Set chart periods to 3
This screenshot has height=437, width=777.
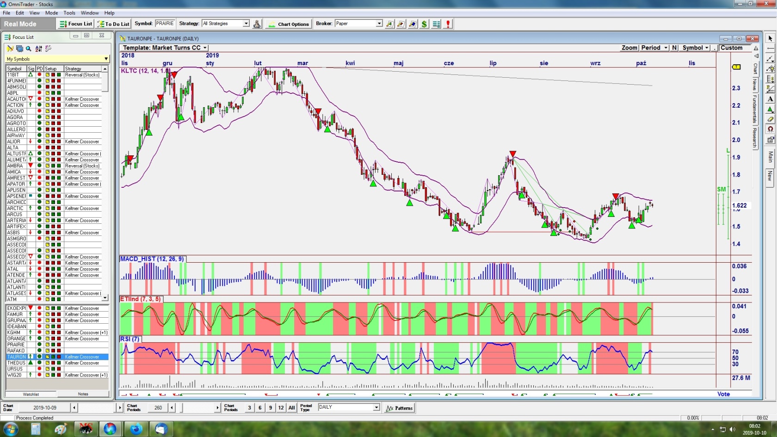(249, 408)
